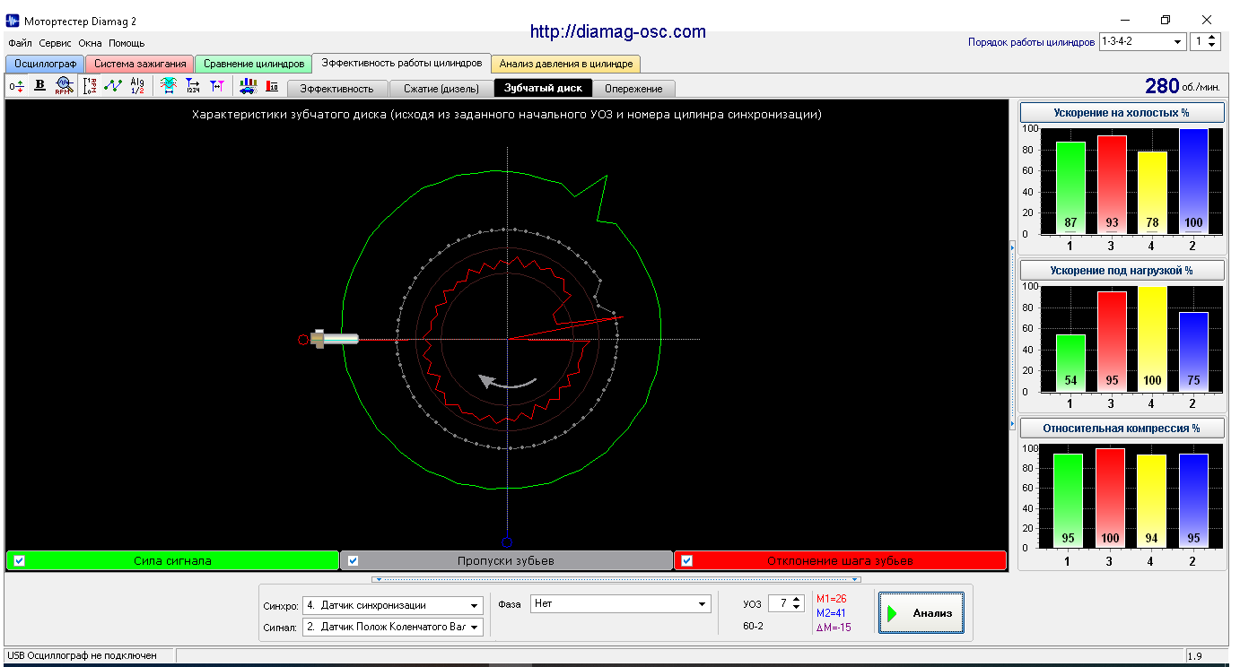Click the yellow 100 bar in load acceleration chart

(1153, 339)
